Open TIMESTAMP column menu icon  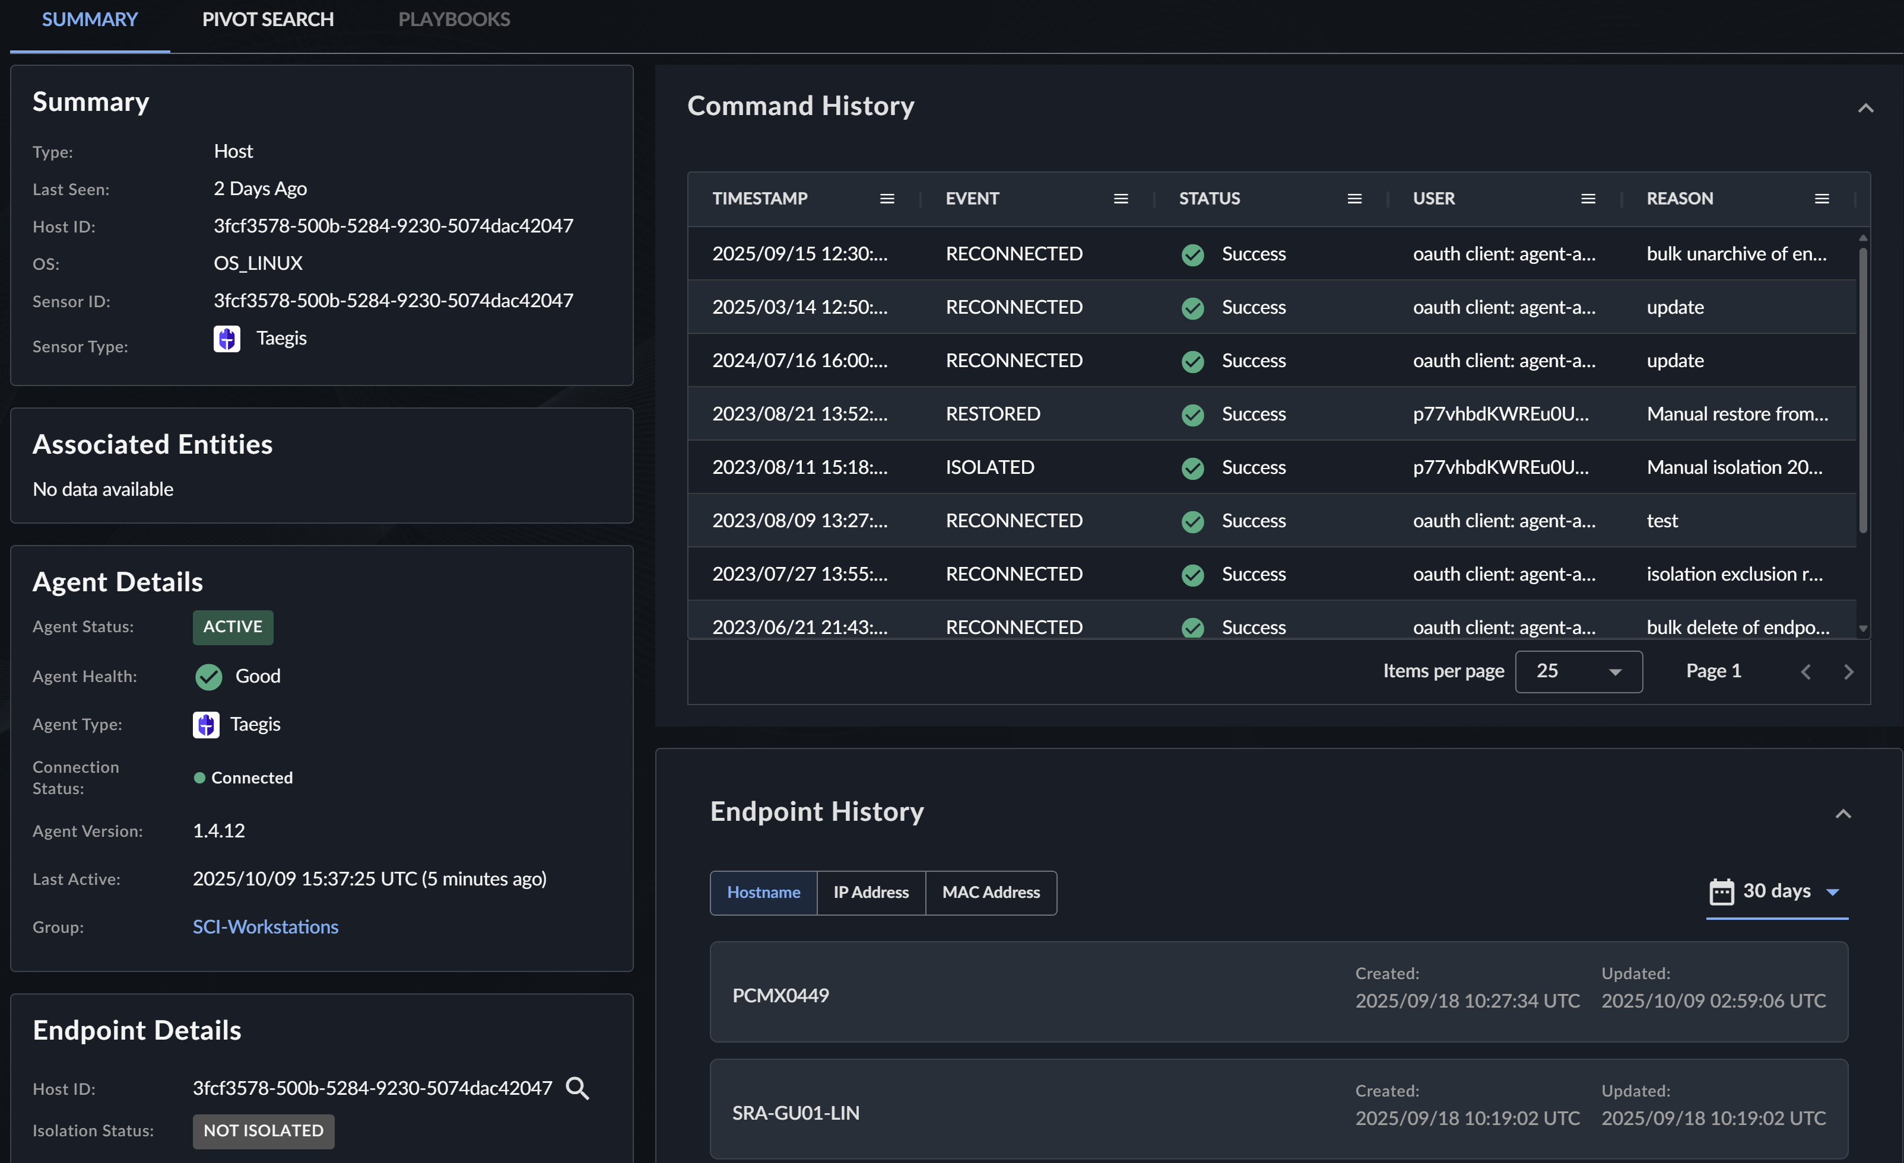(x=887, y=199)
